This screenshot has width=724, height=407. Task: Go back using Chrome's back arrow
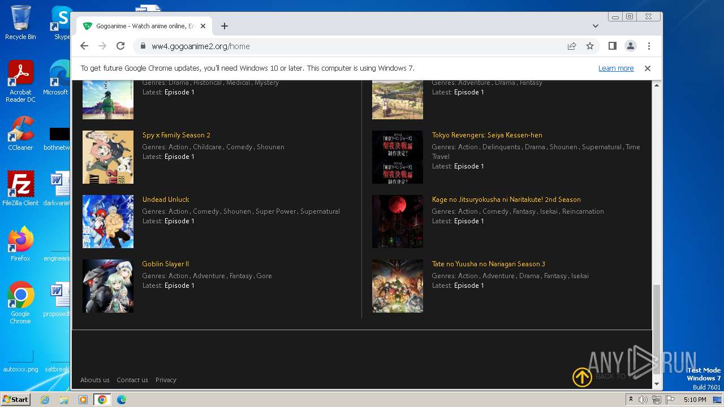[84, 46]
